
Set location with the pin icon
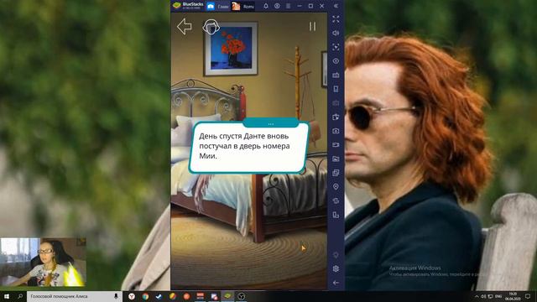coord(336,187)
